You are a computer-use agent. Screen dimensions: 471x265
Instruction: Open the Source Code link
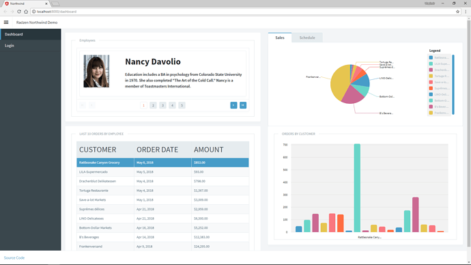tap(14, 257)
